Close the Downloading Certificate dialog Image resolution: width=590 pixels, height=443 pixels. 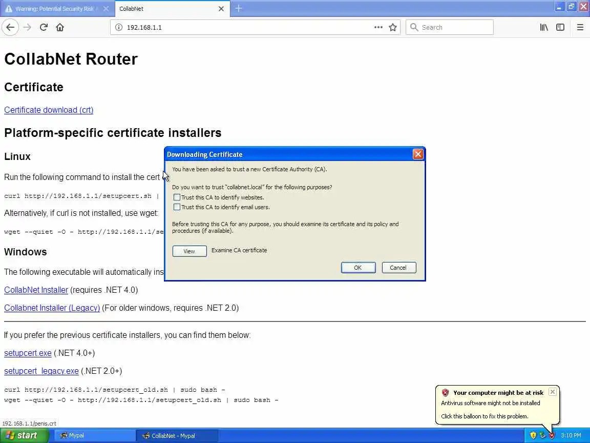(x=418, y=154)
